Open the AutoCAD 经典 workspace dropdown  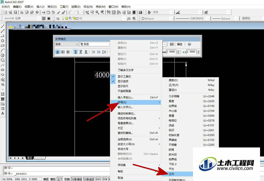click(x=22, y=18)
